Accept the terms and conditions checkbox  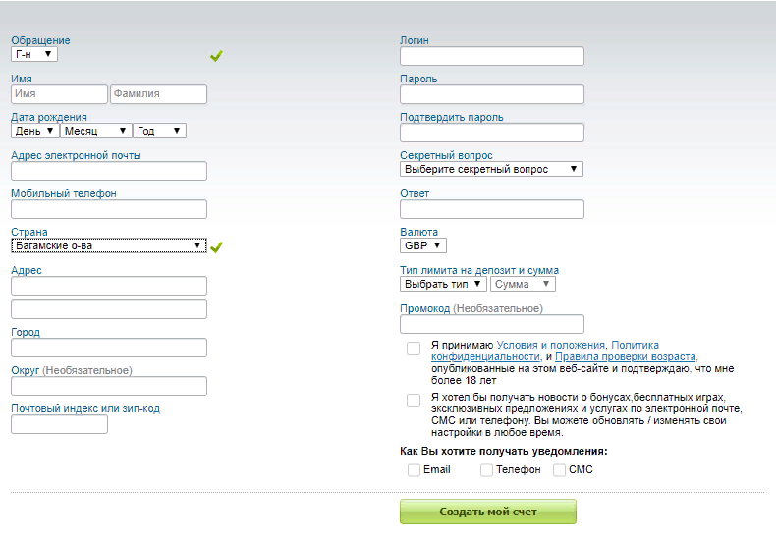(414, 349)
